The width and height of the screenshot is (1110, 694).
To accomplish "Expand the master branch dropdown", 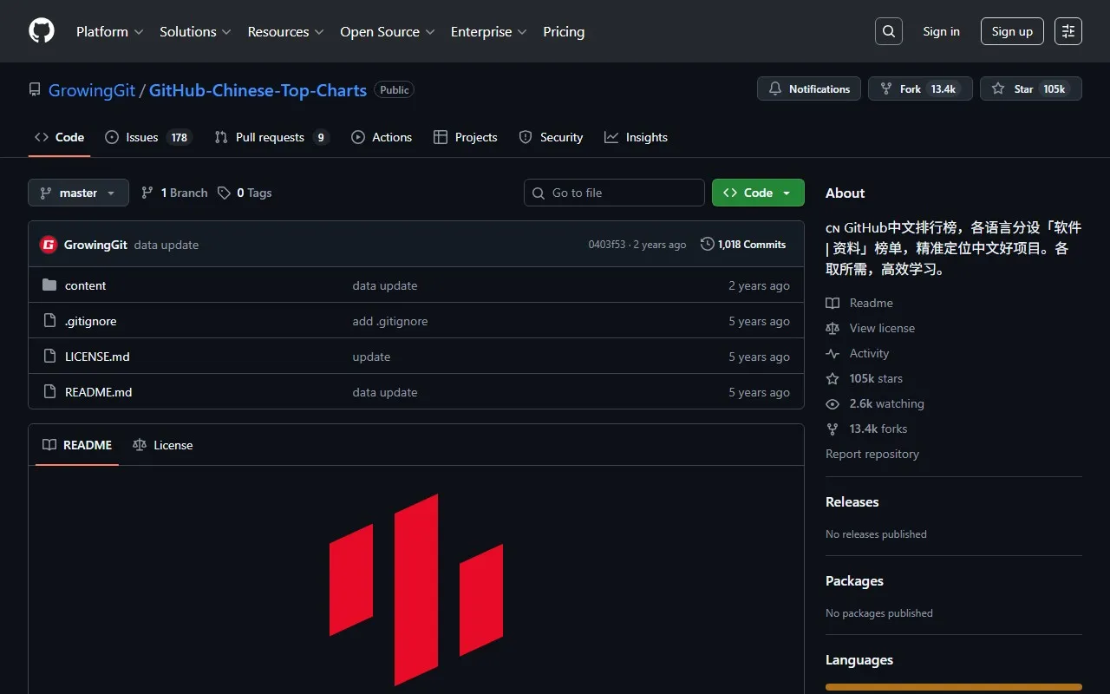I will (78, 193).
